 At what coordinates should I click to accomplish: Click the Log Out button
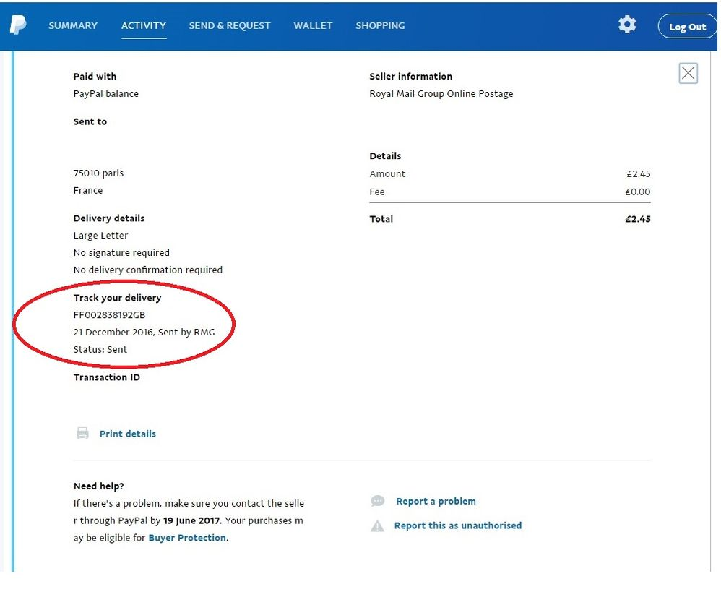(x=688, y=27)
